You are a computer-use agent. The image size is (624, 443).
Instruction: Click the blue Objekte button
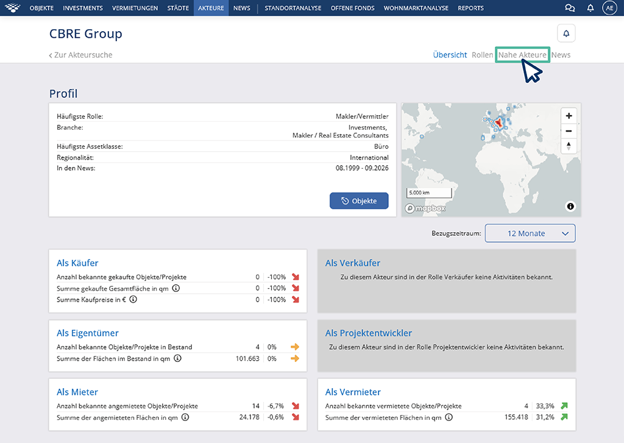[x=359, y=201]
